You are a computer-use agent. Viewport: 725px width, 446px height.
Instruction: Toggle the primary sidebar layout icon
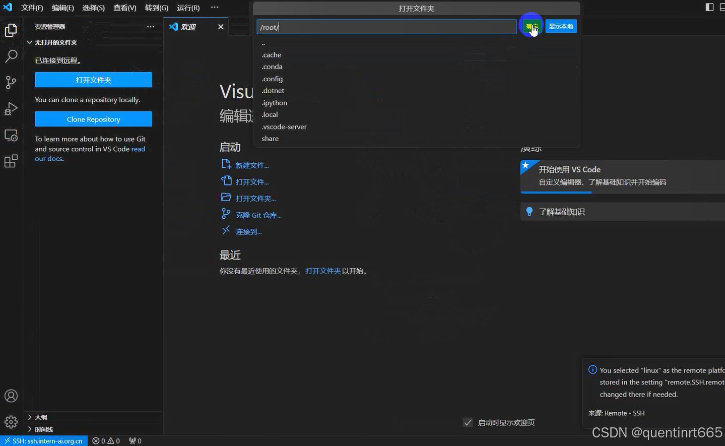coord(709,7)
